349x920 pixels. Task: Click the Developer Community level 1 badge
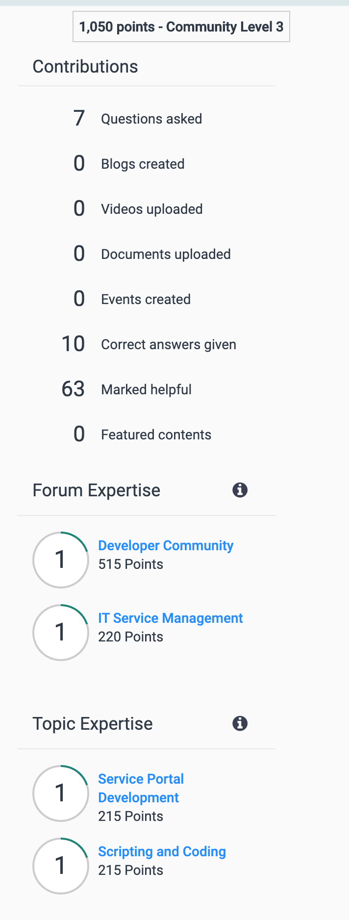61,560
